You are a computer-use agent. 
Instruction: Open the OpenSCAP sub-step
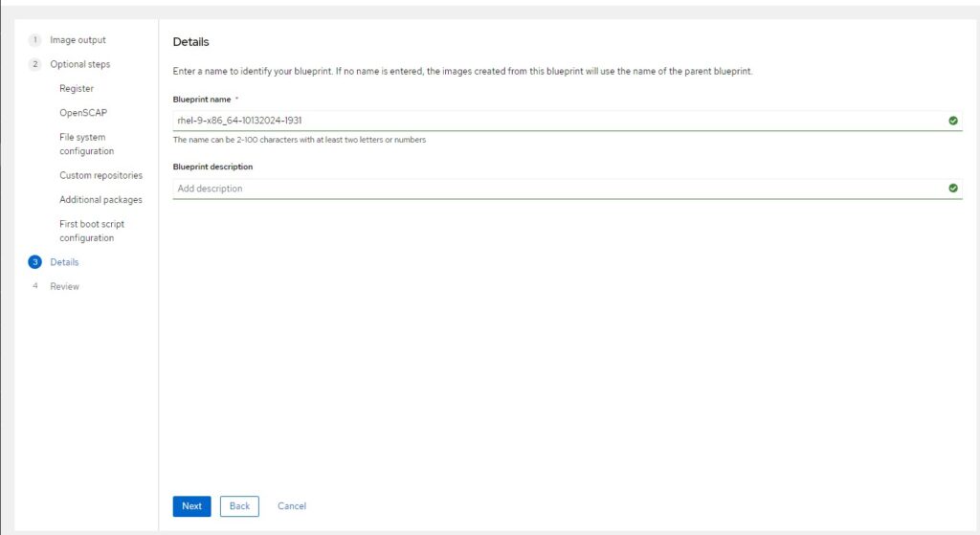[x=83, y=113]
